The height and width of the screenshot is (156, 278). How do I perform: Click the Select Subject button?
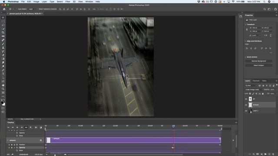(259, 65)
